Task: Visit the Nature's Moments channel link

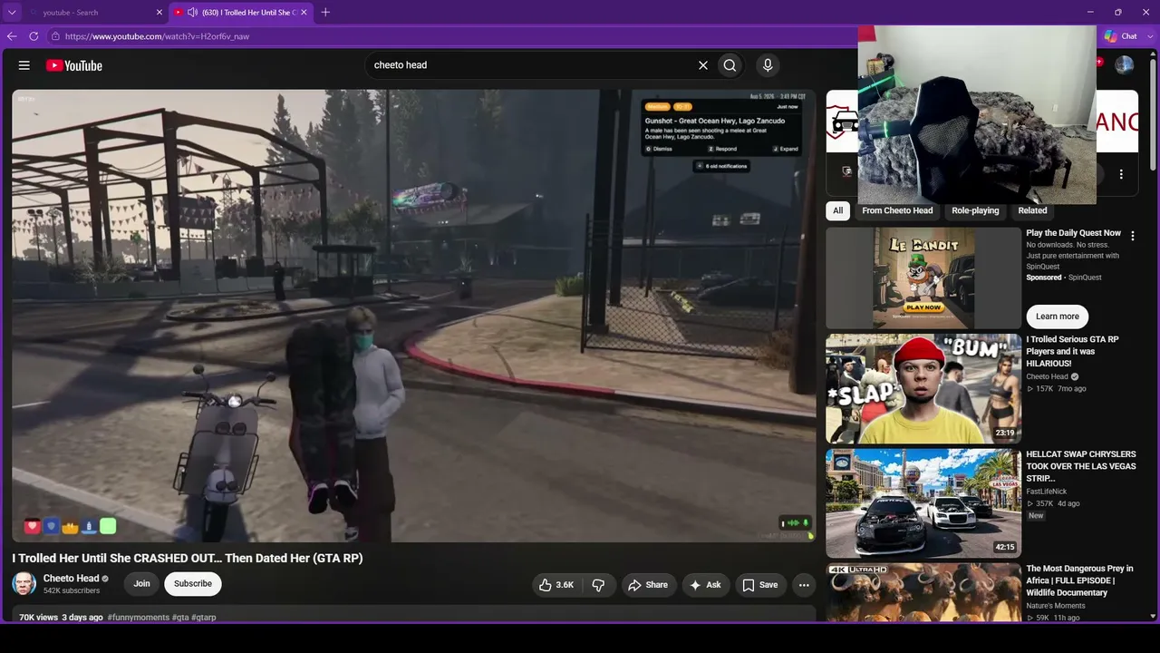Action: point(1056,606)
